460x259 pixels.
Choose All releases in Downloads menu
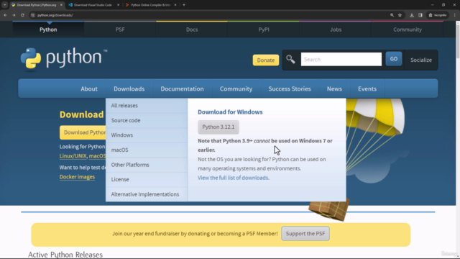147,106
